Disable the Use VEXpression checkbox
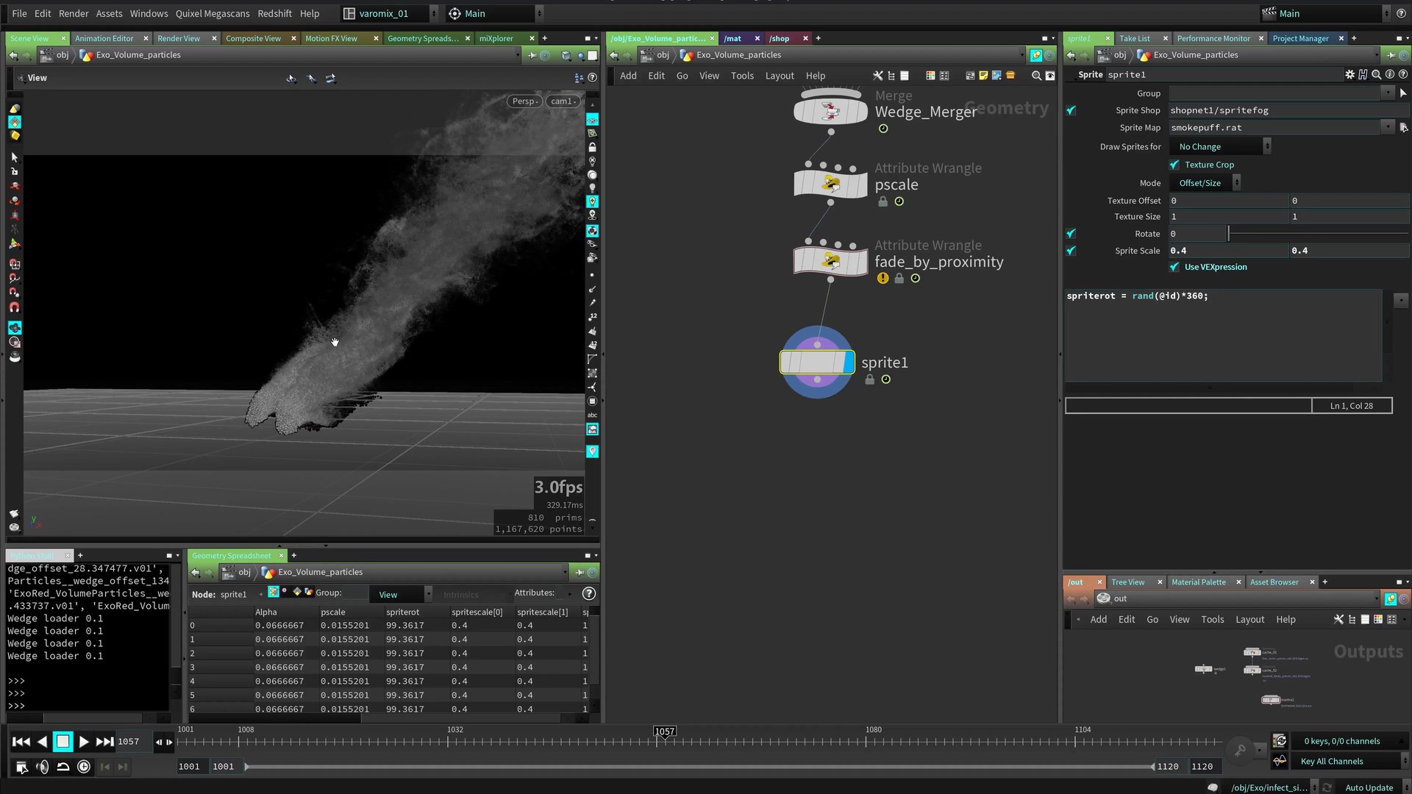Screen dimensions: 1412x794 coord(1174,267)
